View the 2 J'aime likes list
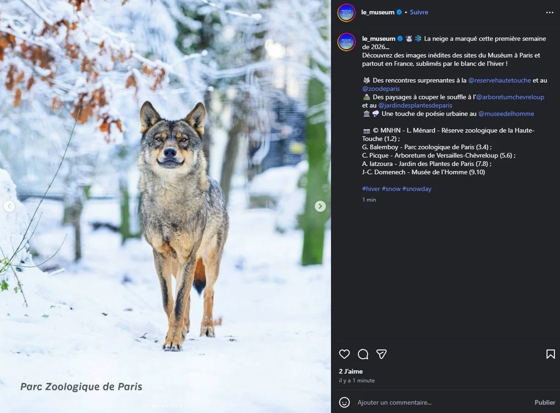 (351, 371)
